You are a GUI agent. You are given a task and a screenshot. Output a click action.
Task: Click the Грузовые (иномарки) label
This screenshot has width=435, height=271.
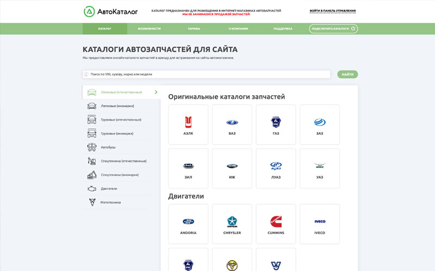(x=117, y=133)
